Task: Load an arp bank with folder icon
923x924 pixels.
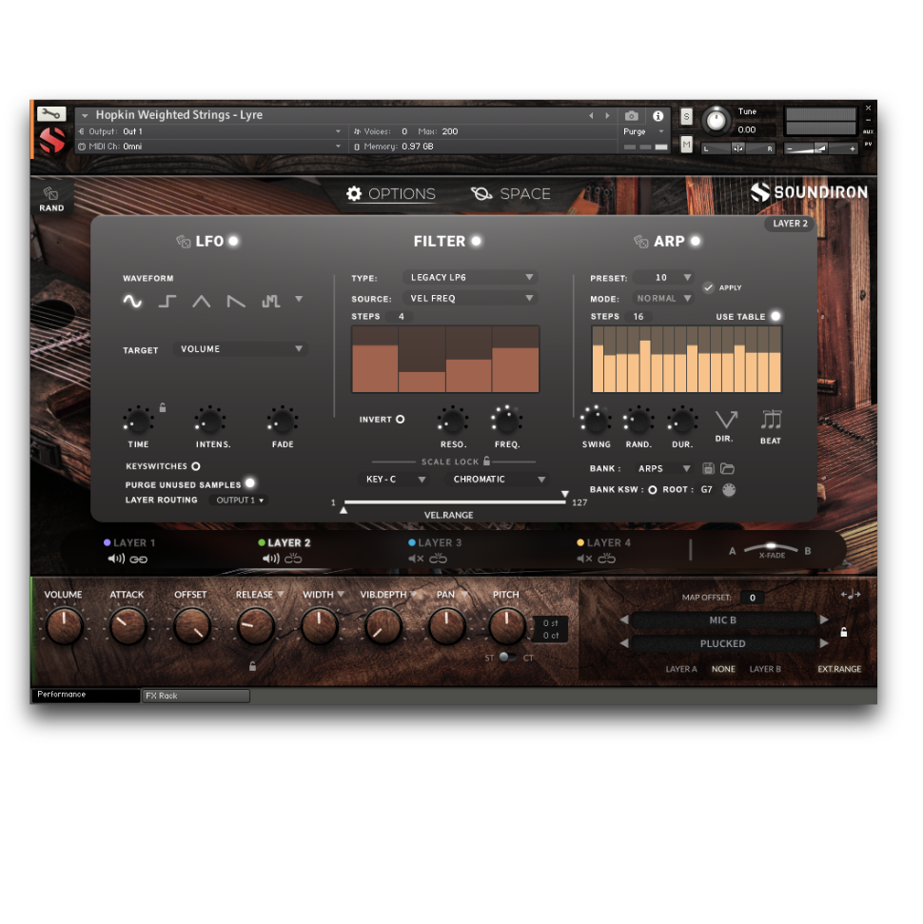Action: tap(727, 468)
